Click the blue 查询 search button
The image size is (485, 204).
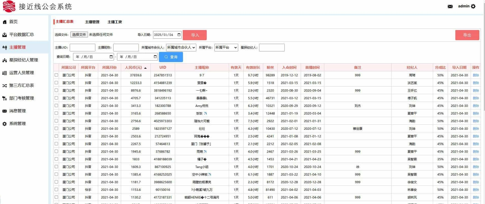tap(171, 57)
